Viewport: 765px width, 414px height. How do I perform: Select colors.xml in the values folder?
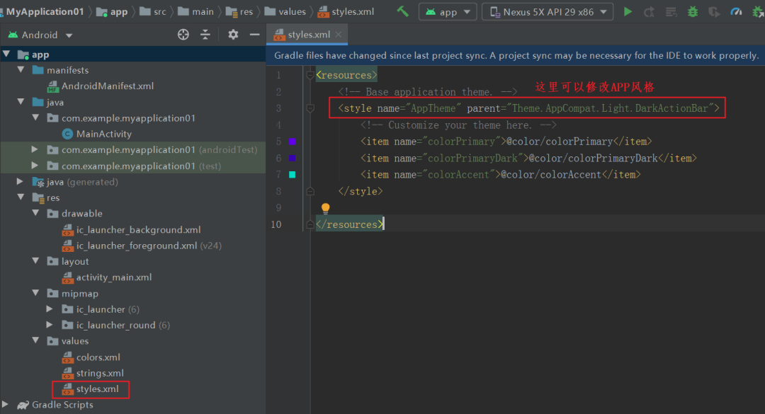coord(98,357)
